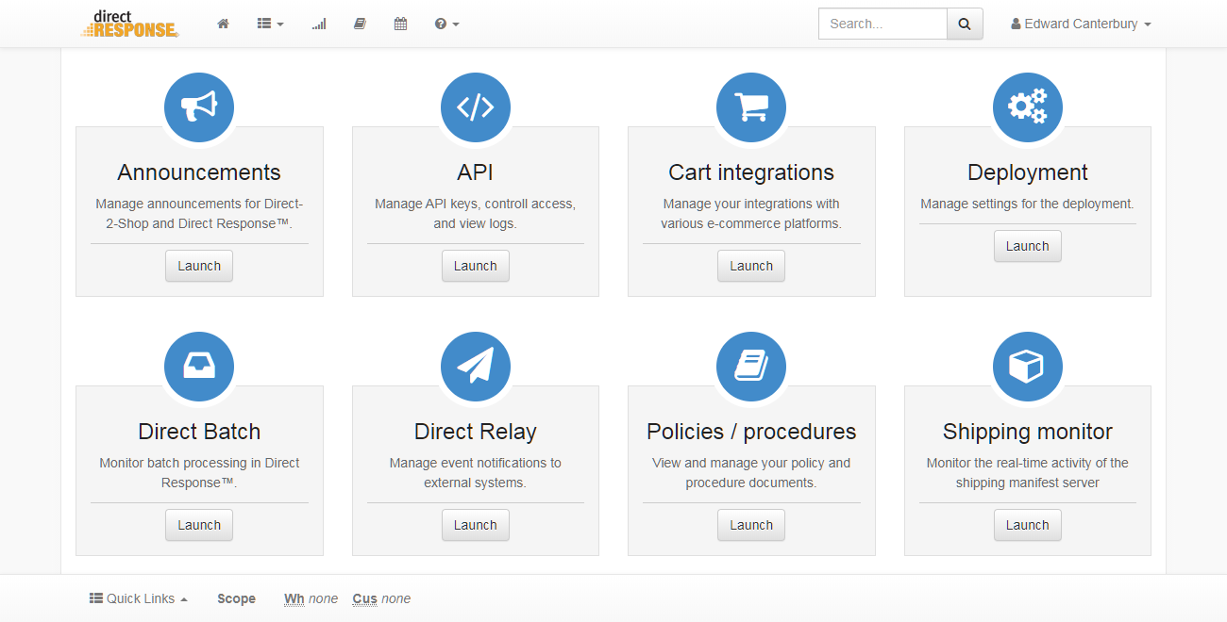Click the Cus scope abbreviation

[364, 598]
